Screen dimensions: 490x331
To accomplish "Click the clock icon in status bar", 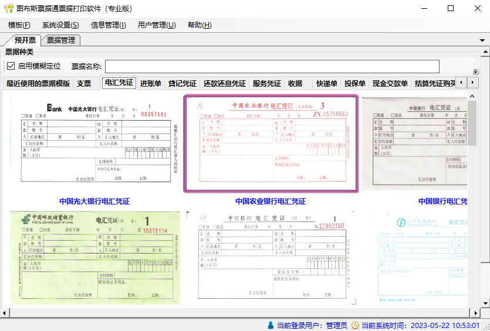I will pos(355,325).
